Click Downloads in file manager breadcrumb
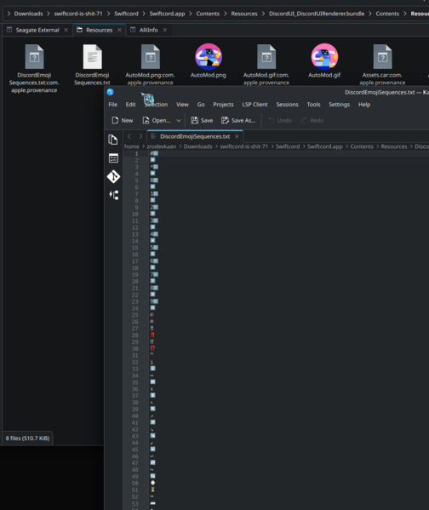Screen dimensions: 429x510 coord(29,14)
